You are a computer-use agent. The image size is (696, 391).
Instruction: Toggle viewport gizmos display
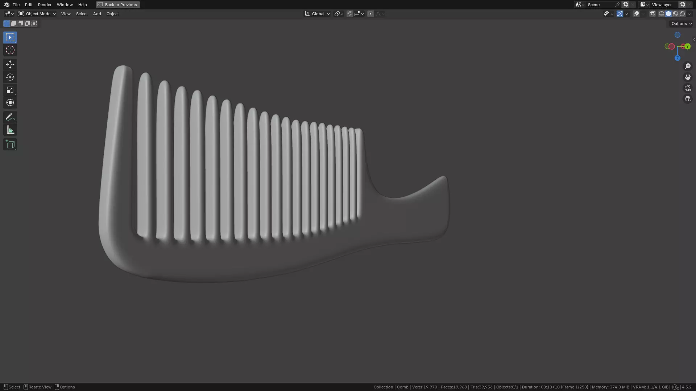coord(620,14)
